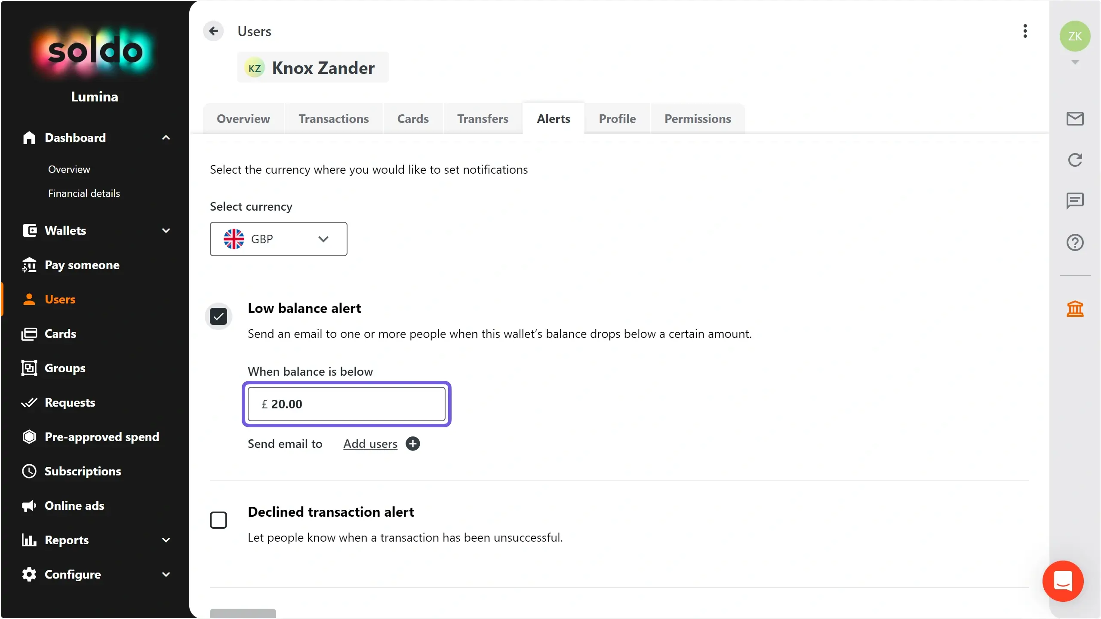Viewport: 1101px width, 619px height.
Task: Switch to the Permissions tab
Action: pos(698,119)
